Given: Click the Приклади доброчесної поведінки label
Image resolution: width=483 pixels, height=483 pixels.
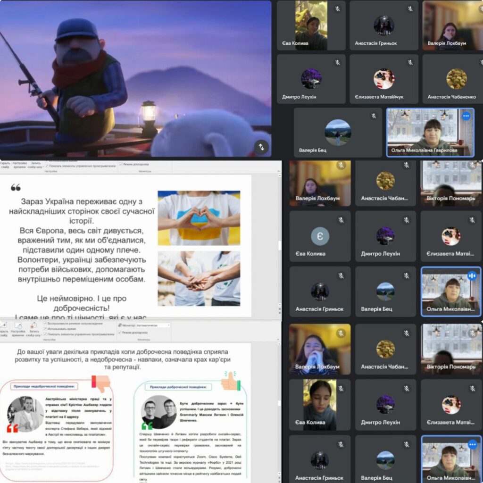Looking at the screenshot, I should [178, 387].
